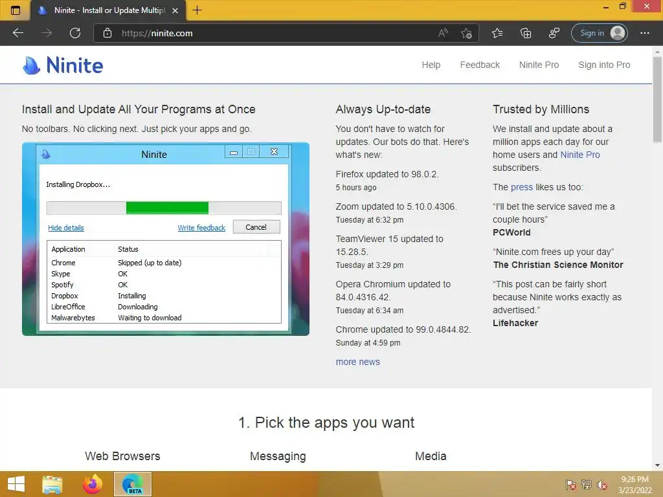Click the 'Trusted by Millions' heading

click(541, 109)
